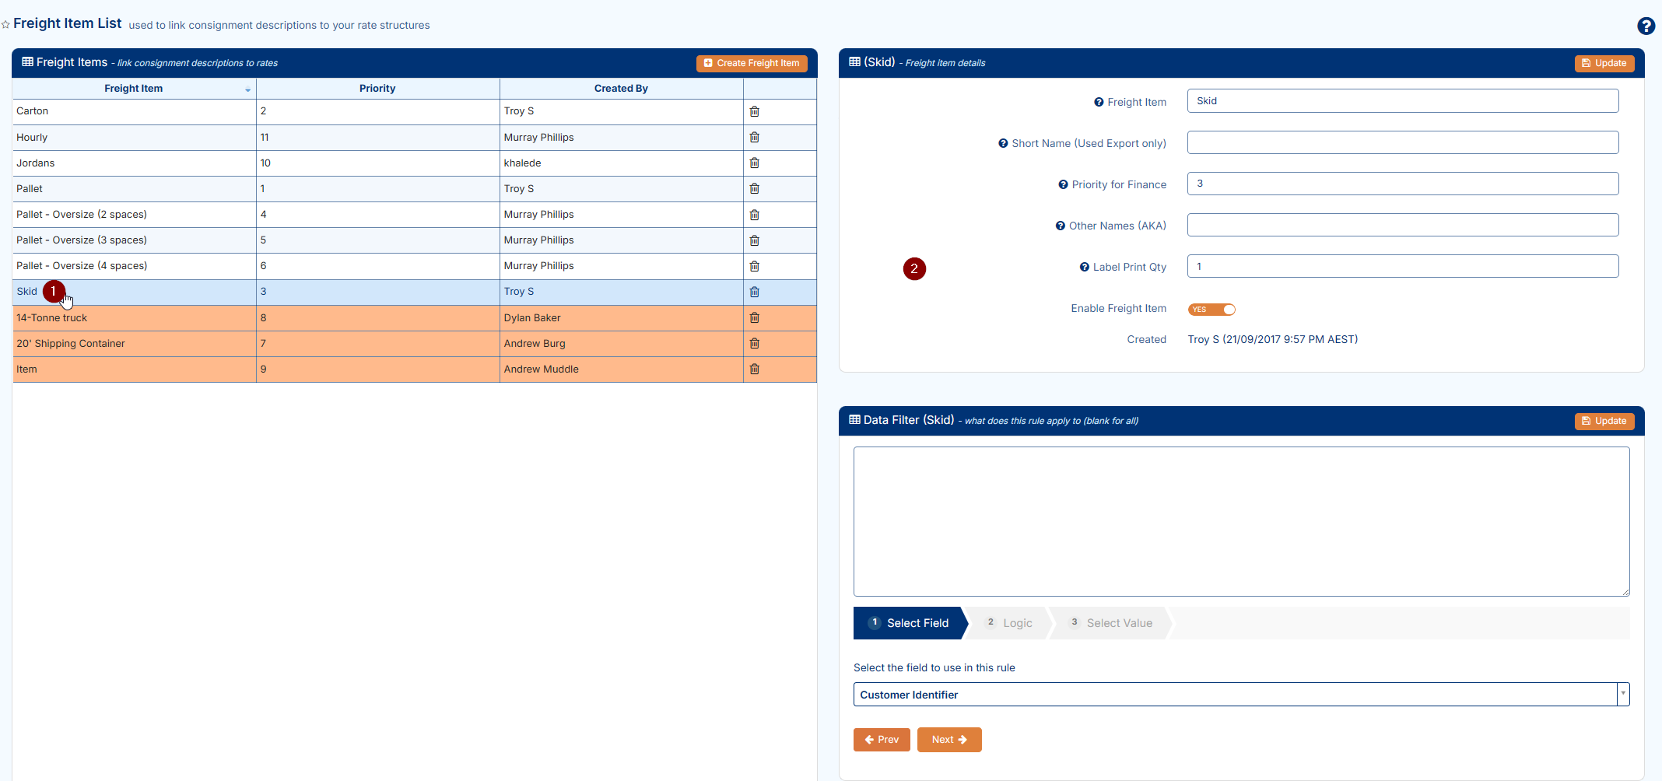Click the Data Filter rule text area

(x=1241, y=521)
